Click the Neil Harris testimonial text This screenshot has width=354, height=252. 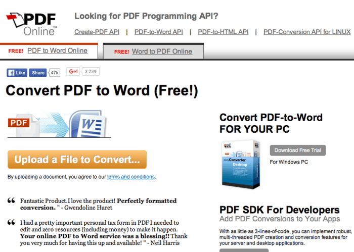[104, 233]
